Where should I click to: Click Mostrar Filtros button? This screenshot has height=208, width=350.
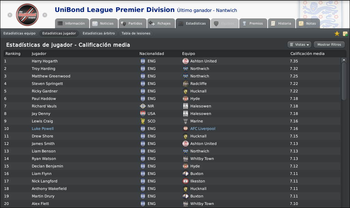[329, 45]
